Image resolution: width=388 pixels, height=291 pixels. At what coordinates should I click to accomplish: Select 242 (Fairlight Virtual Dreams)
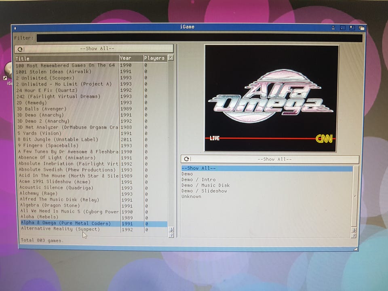(92, 96)
